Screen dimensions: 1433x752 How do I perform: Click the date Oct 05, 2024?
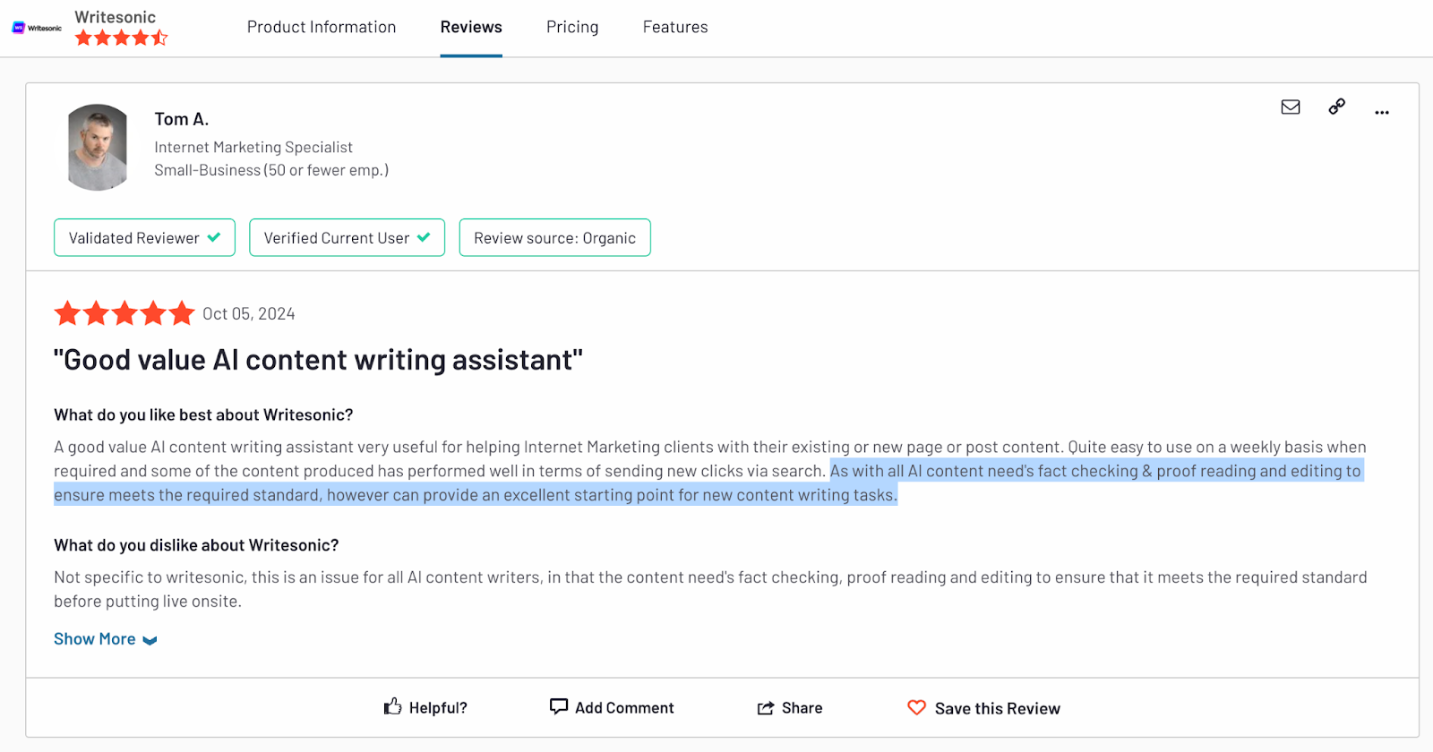click(249, 314)
